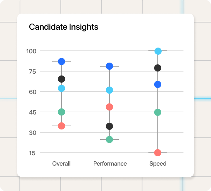The image size is (211, 191).
Task: Select the dark blue dot in Speed column
Action: [158, 84]
